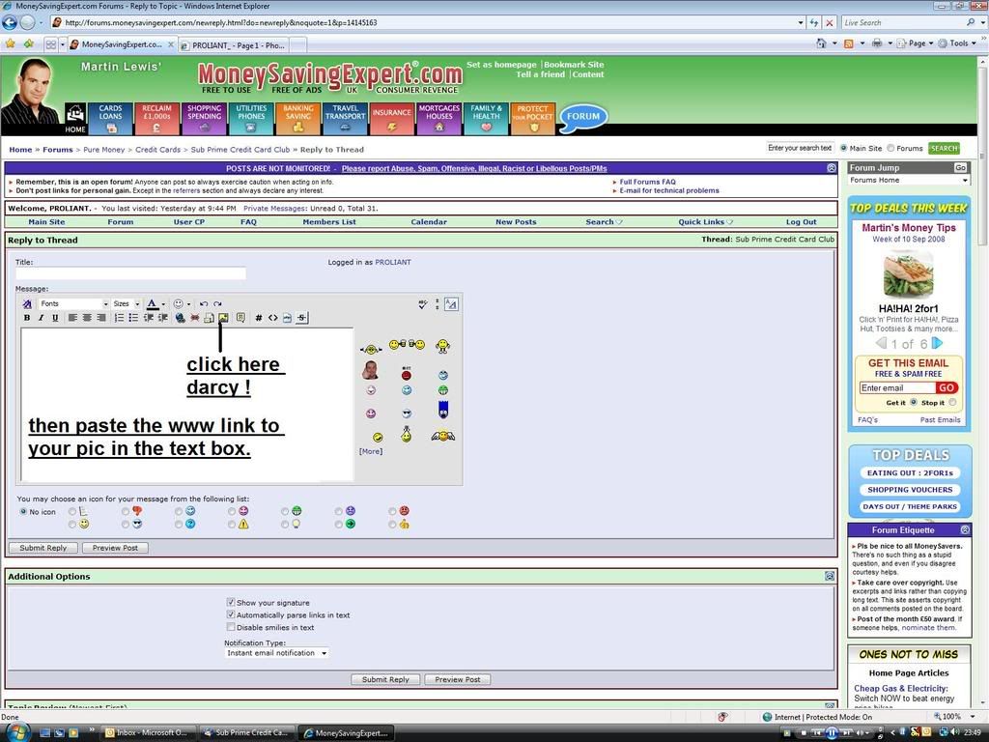Viewport: 989px width, 742px height.
Task: Click in the Title input field
Action: 130,273
